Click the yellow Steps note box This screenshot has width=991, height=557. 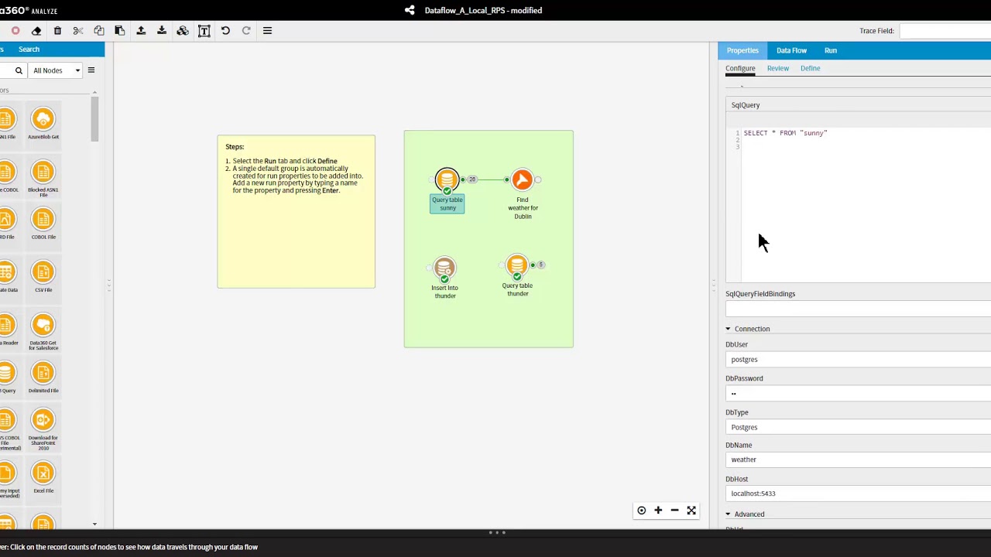click(x=296, y=212)
